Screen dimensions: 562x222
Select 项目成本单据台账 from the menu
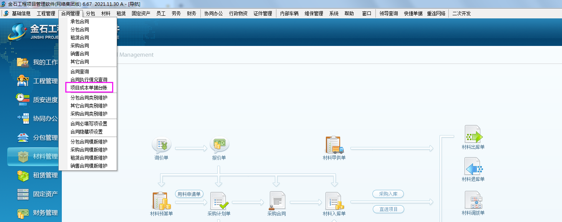pyautogui.click(x=89, y=88)
